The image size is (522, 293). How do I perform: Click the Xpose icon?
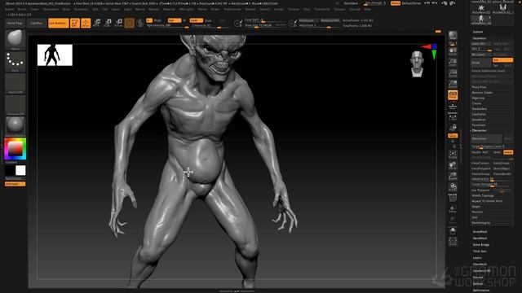click(453, 242)
